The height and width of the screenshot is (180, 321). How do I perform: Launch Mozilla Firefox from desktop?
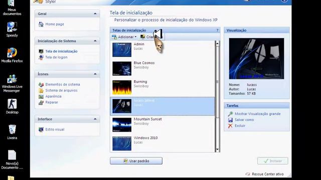[12, 55]
